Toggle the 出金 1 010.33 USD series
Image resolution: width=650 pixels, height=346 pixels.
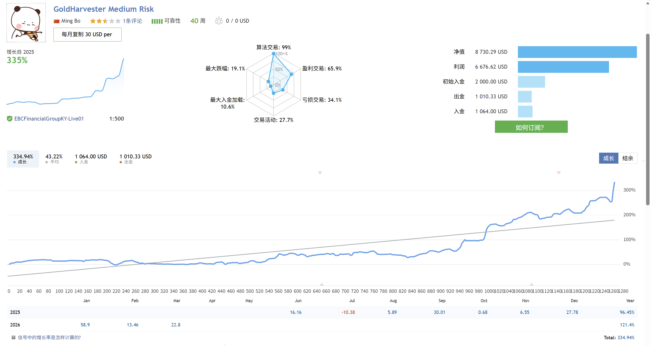pos(135,159)
